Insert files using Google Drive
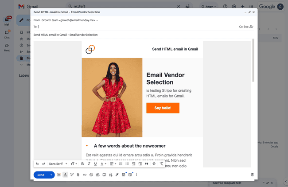The image size is (288, 187). coord(97,175)
